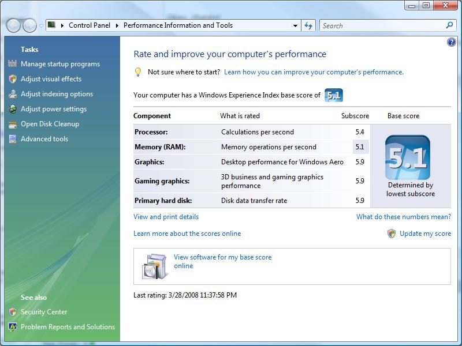Open Adjust indexing options
Screen dimensions: 462x346
(x=57, y=94)
